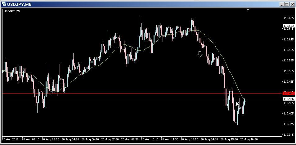The height and width of the screenshot is (145, 296).
Task: Click the 20 Aug 2018 date label
Action: point(10,139)
